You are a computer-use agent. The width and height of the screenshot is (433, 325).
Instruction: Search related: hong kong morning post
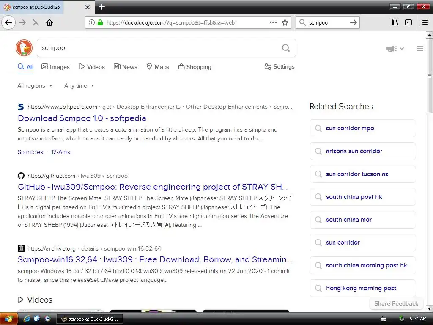pos(362,288)
